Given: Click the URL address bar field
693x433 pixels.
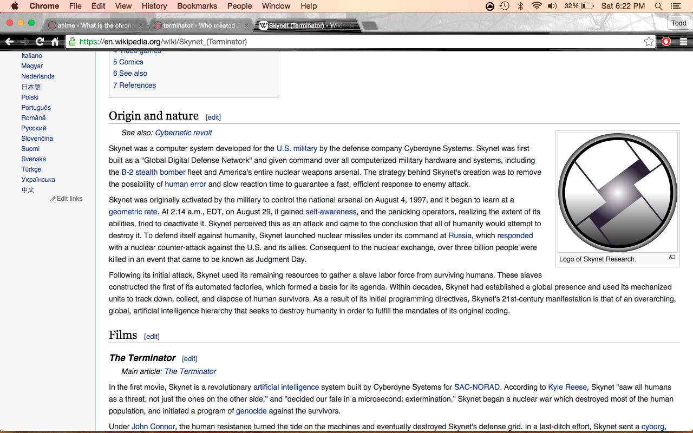Looking at the screenshot, I should coord(357,42).
